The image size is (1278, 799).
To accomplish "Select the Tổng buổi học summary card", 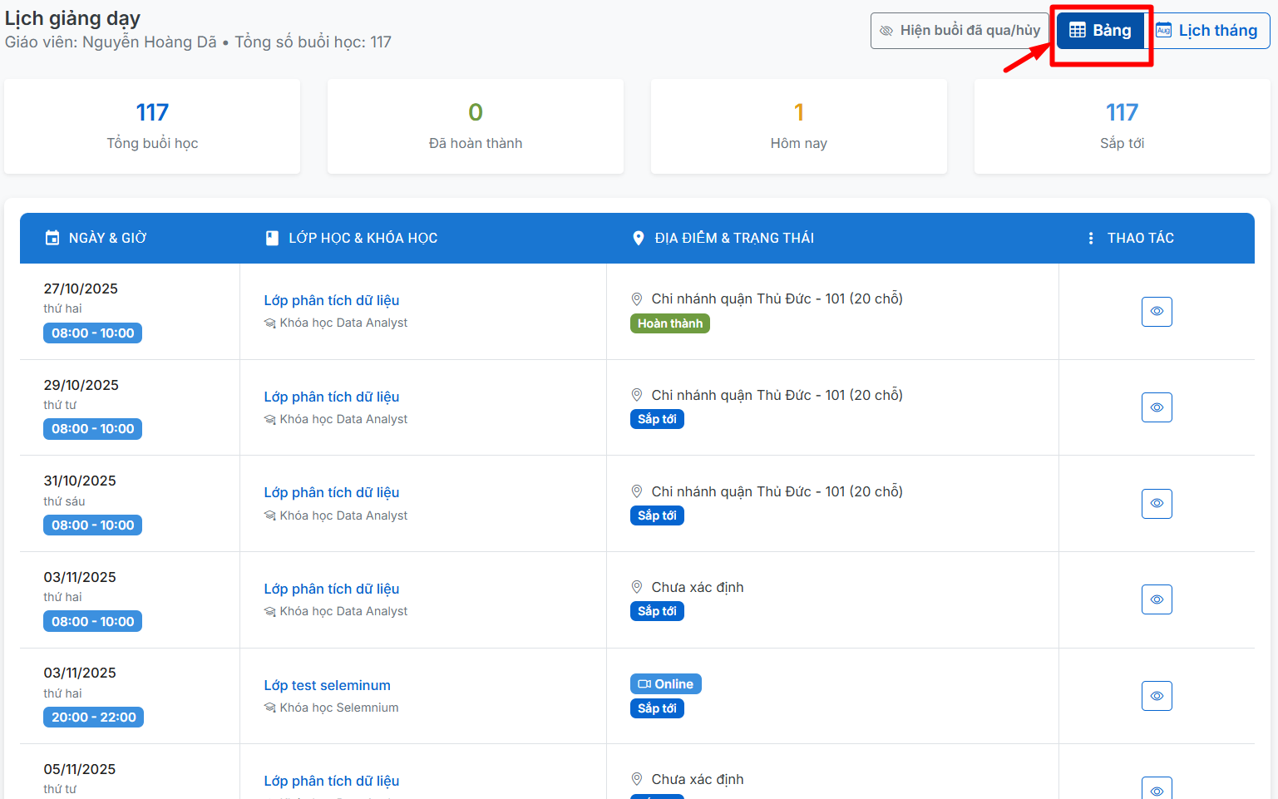I will [x=152, y=126].
